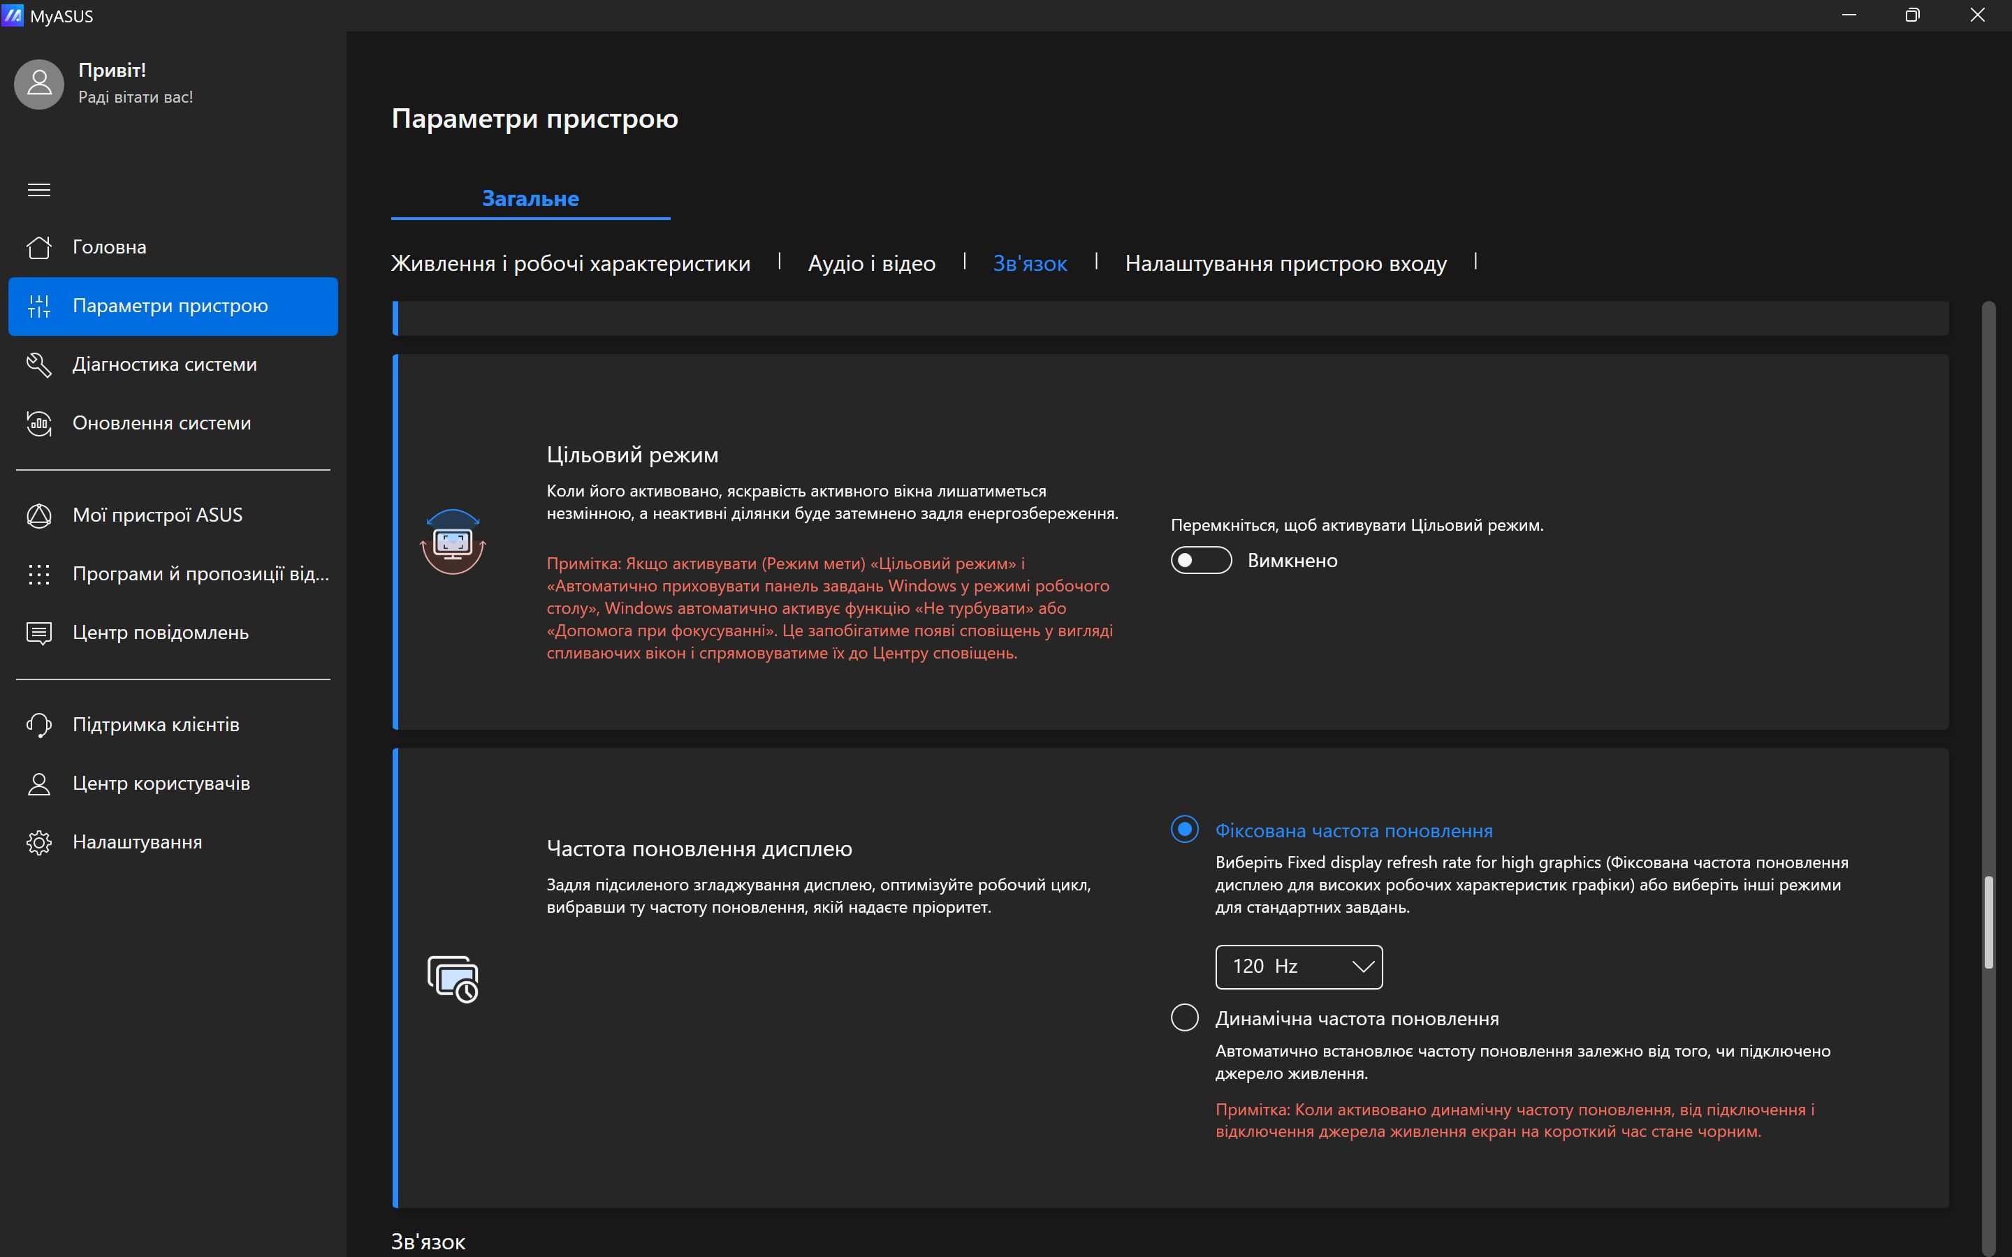Image resolution: width=2012 pixels, height=1257 pixels.
Task: Open the Аудіо і відео section
Action: [x=871, y=263]
